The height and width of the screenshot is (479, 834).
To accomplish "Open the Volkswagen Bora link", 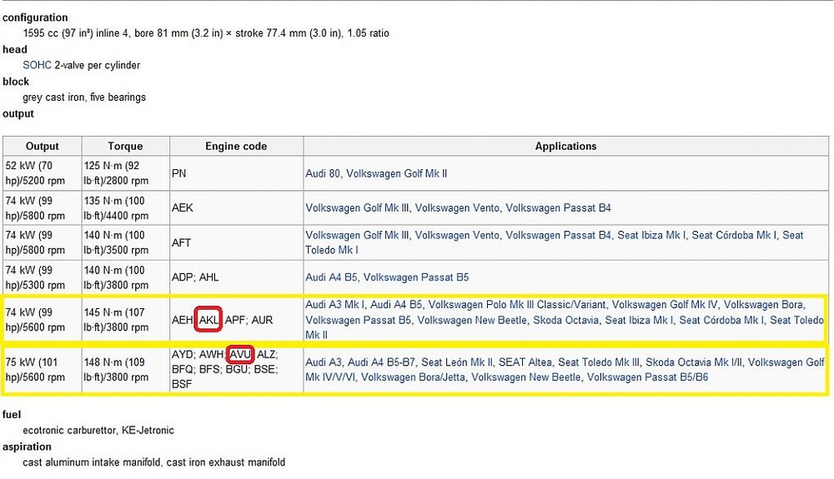I will tap(764, 305).
